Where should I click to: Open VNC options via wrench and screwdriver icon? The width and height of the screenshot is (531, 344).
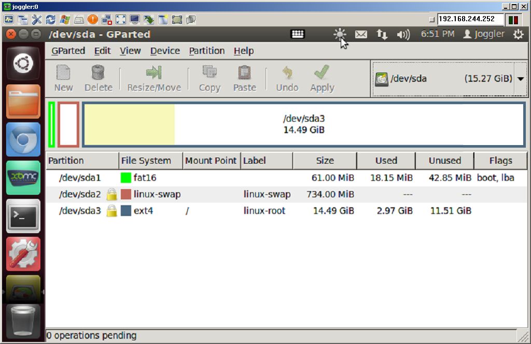pyautogui.click(x=37, y=20)
